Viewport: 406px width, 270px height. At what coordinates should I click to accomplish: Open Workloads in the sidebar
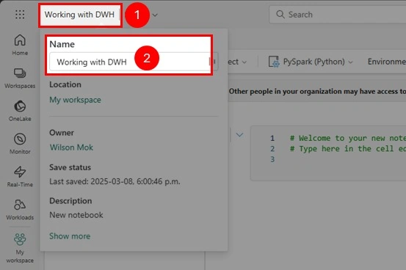tap(20, 209)
